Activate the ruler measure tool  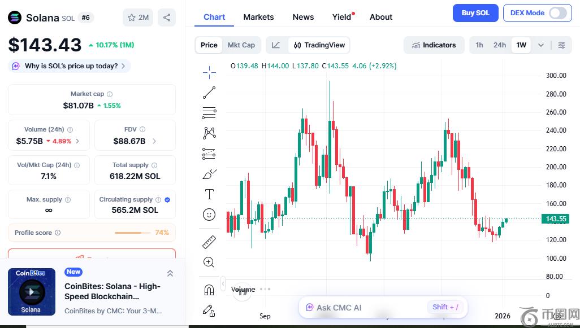pos(209,242)
